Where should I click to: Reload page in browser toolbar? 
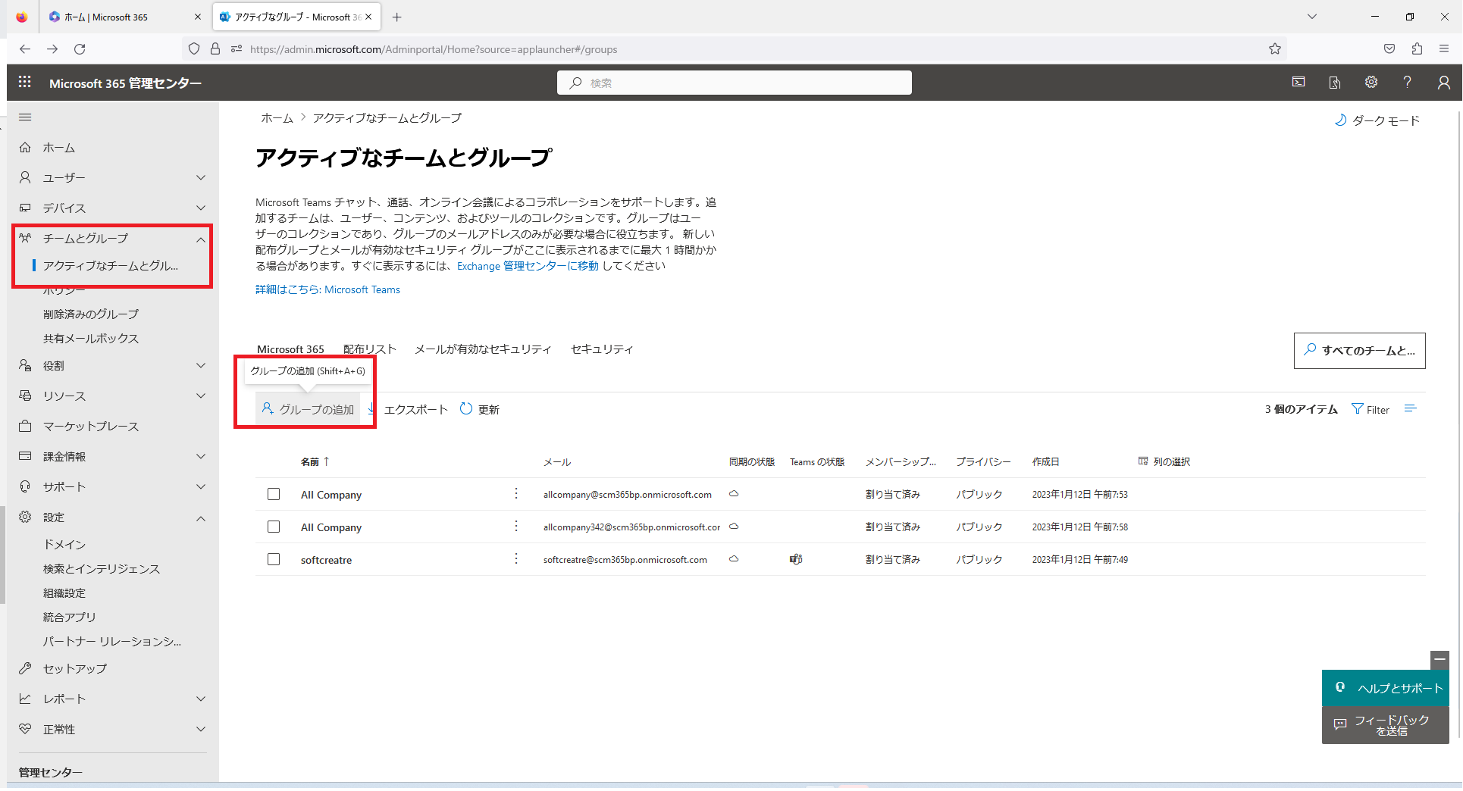tap(80, 48)
